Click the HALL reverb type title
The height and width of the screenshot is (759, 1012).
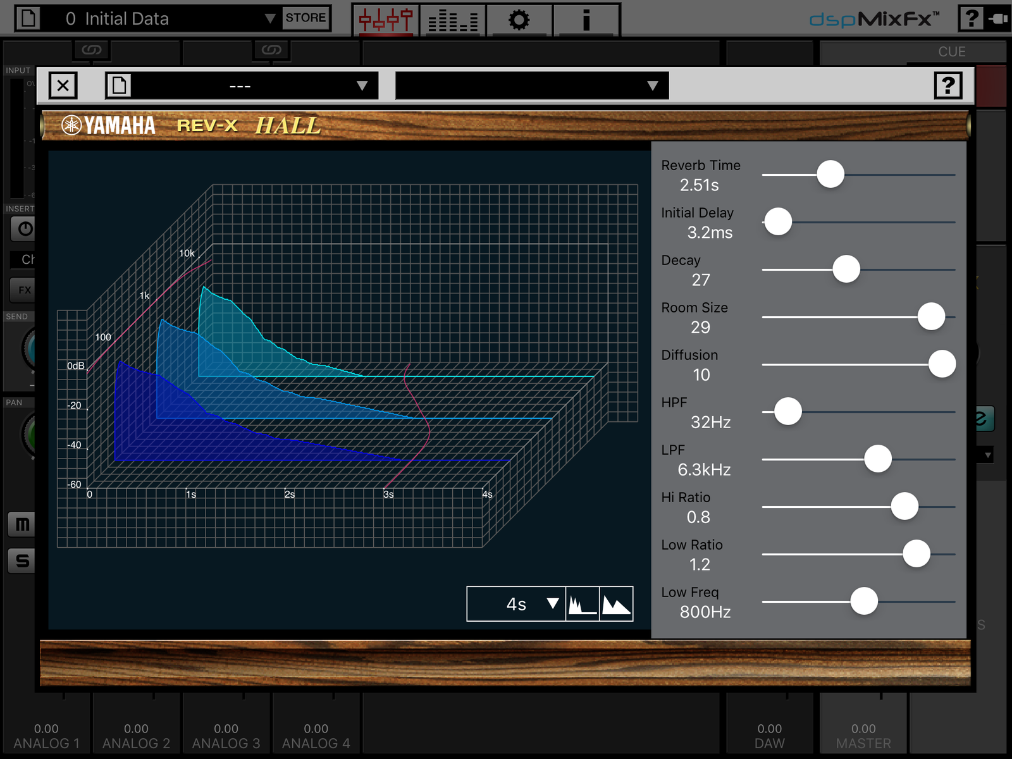click(288, 125)
